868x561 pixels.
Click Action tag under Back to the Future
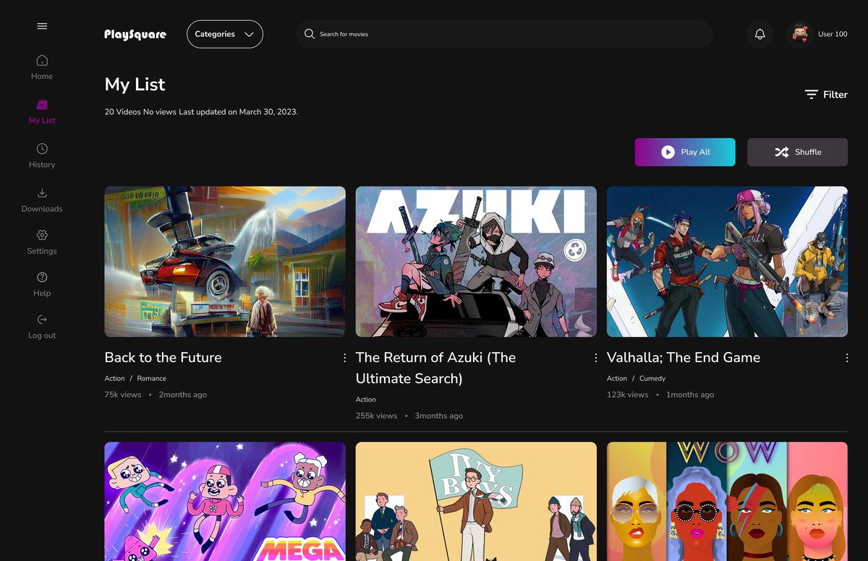click(114, 378)
